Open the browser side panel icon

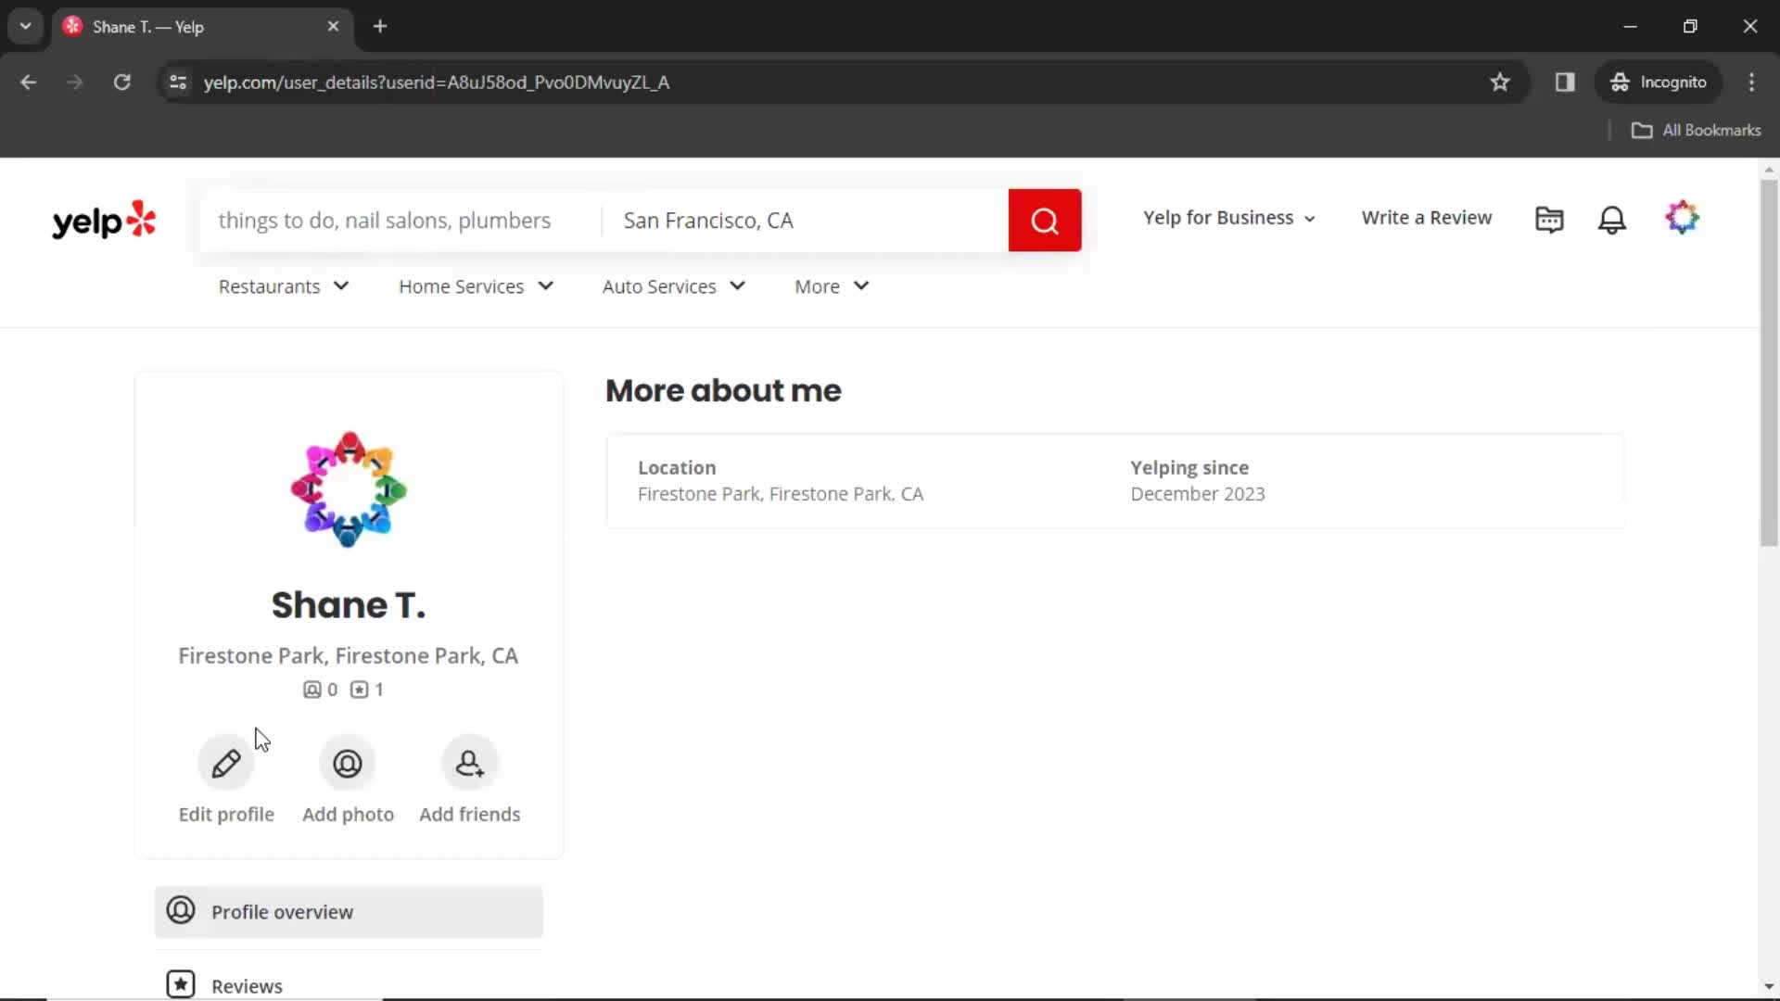tap(1565, 82)
